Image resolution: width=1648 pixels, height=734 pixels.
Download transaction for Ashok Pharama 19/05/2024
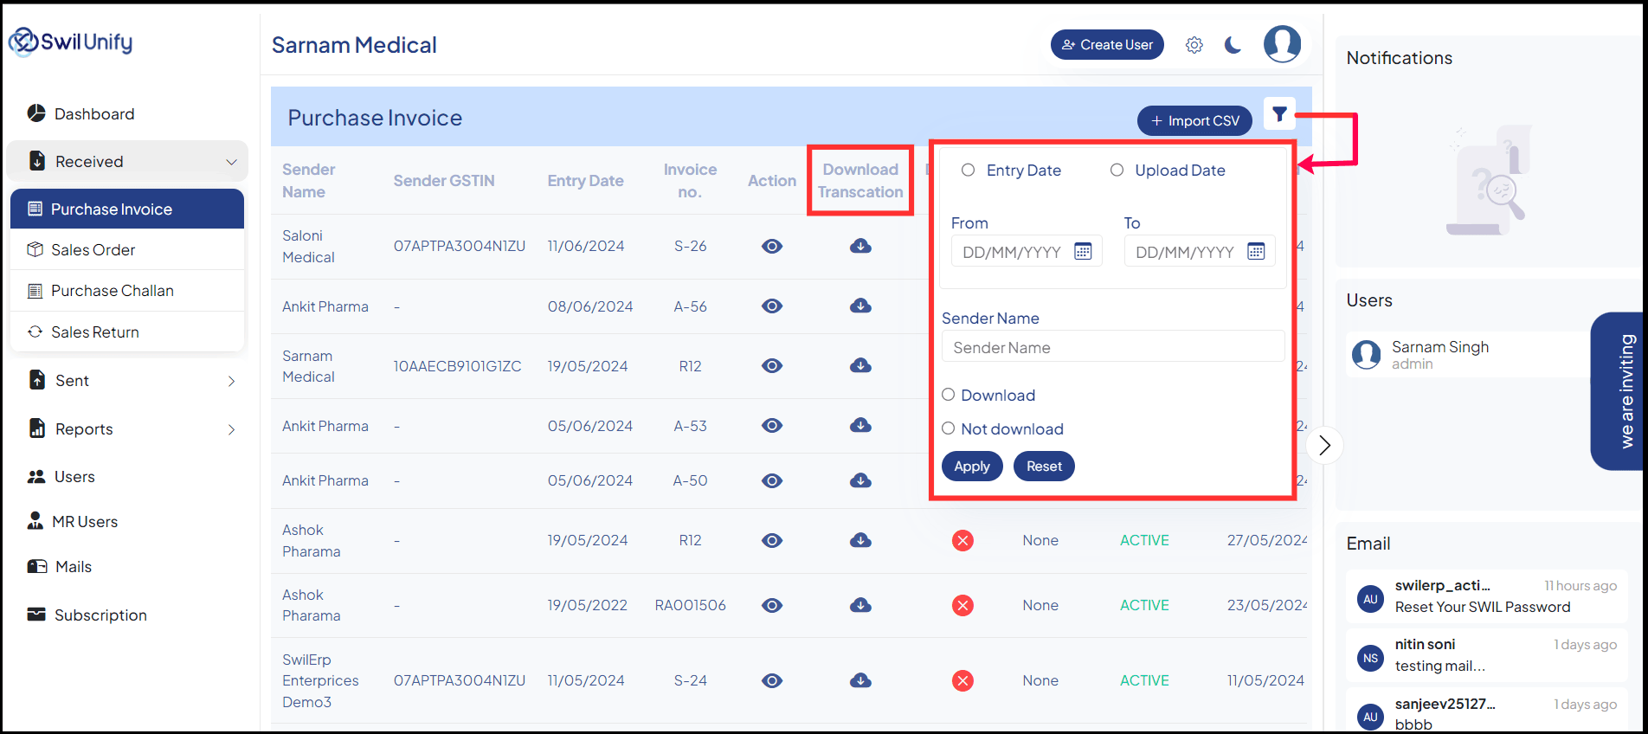(860, 540)
